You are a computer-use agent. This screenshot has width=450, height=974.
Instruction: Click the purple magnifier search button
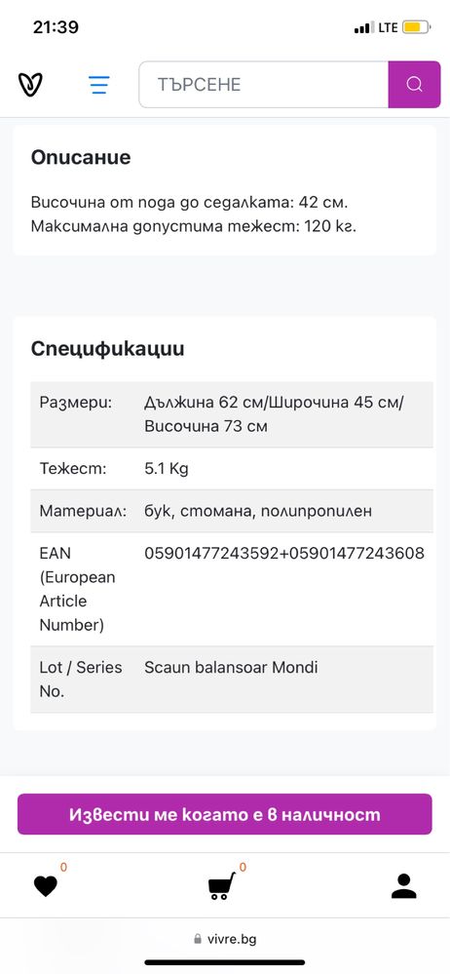coord(414,85)
